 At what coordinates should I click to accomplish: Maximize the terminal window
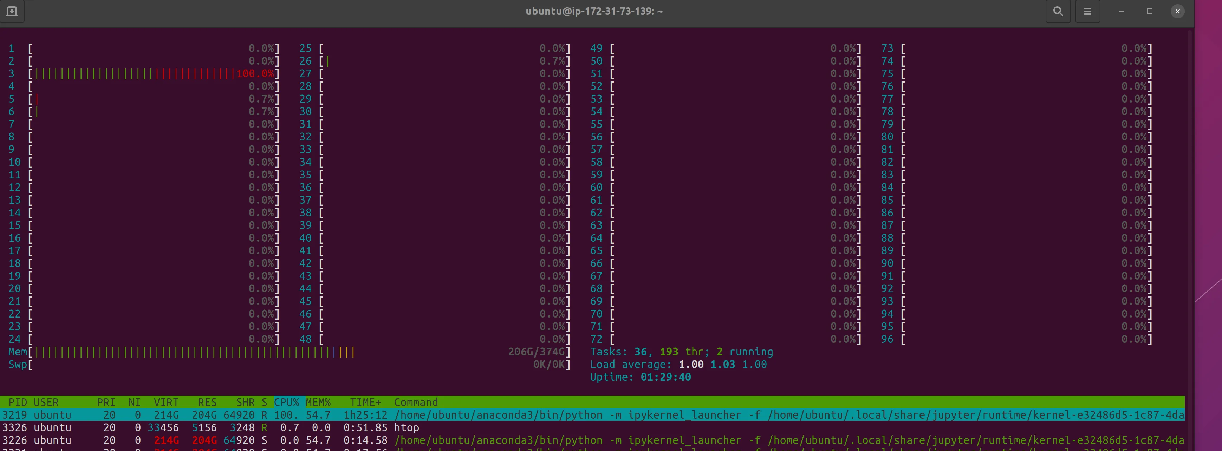(x=1149, y=11)
